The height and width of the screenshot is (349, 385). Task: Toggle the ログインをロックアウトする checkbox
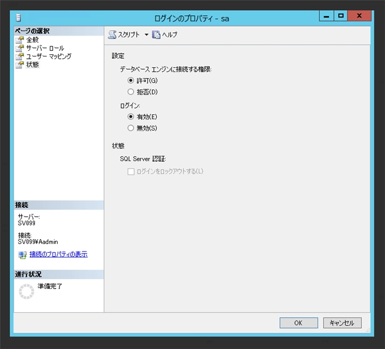(131, 171)
